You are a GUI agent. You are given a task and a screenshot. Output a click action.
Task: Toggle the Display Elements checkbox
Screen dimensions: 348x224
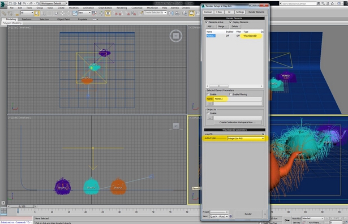tap(231, 22)
